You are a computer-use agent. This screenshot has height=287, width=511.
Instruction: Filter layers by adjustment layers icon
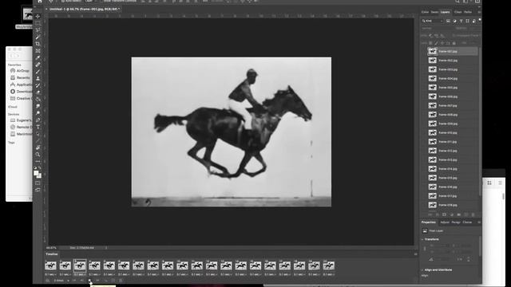(x=454, y=21)
